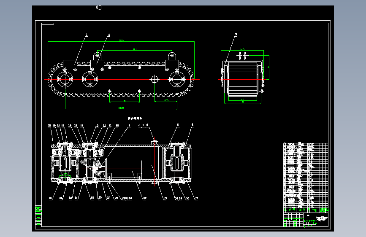The height and width of the screenshot is (237, 366).
Task: Select part callout number 33
Action: [x=165, y=199]
